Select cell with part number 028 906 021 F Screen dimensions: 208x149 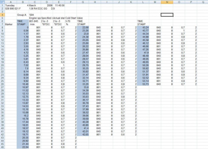(13, 9)
